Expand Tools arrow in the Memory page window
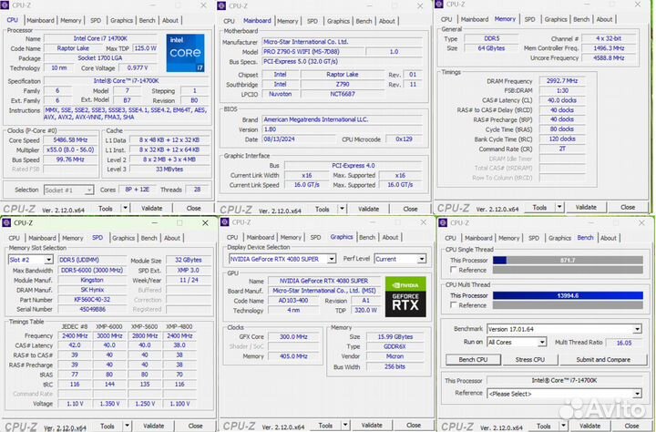This screenshot has width=656, height=432. pyautogui.click(x=559, y=207)
